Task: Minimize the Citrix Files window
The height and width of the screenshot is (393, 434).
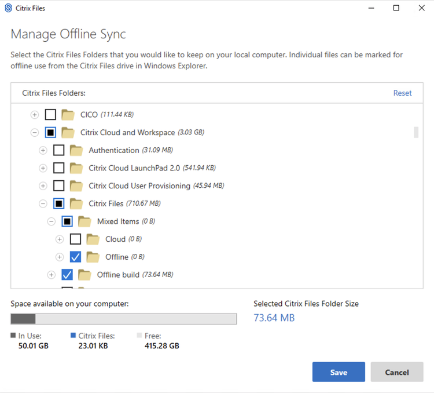Action: (371, 8)
